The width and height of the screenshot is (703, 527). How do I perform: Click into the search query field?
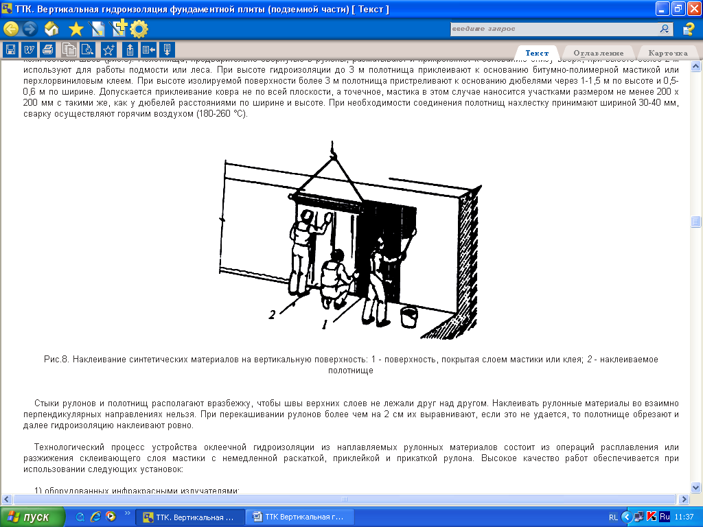(x=554, y=29)
